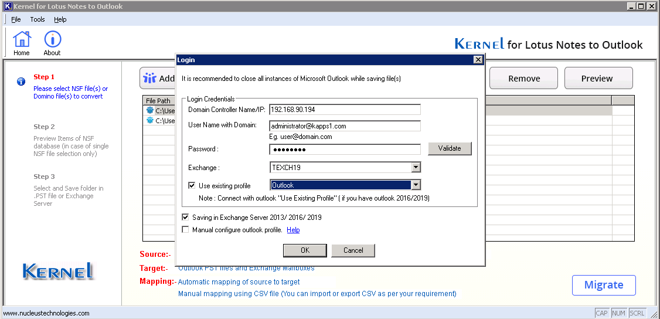660x319 pixels.
Task: Click the CAP status indicator
Action: tap(601, 313)
